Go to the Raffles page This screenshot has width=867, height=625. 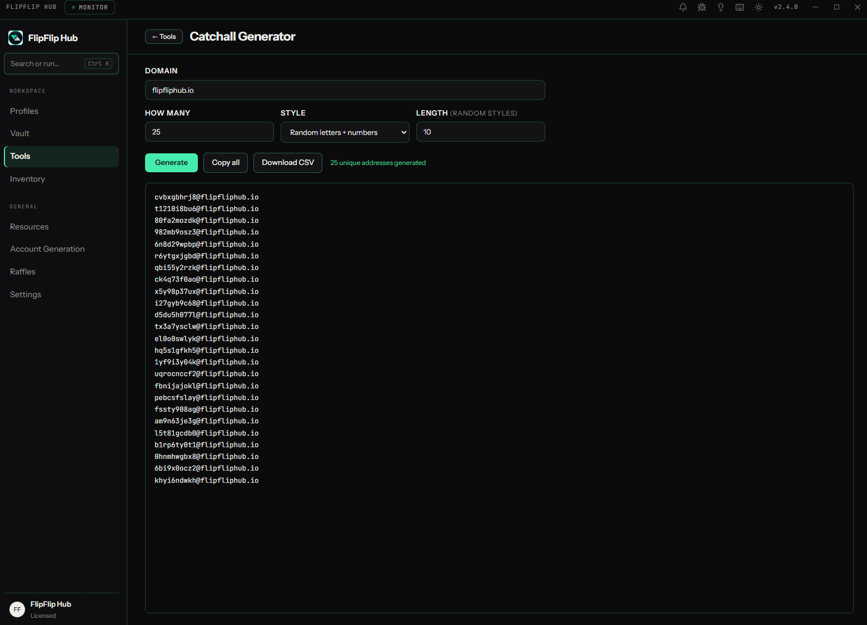pyautogui.click(x=61, y=272)
